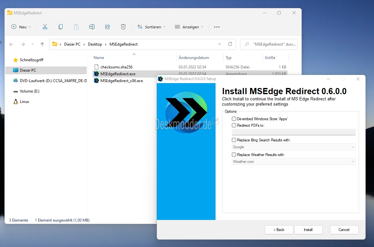Click the Volume (E:) sidebar label

[x=30, y=91]
